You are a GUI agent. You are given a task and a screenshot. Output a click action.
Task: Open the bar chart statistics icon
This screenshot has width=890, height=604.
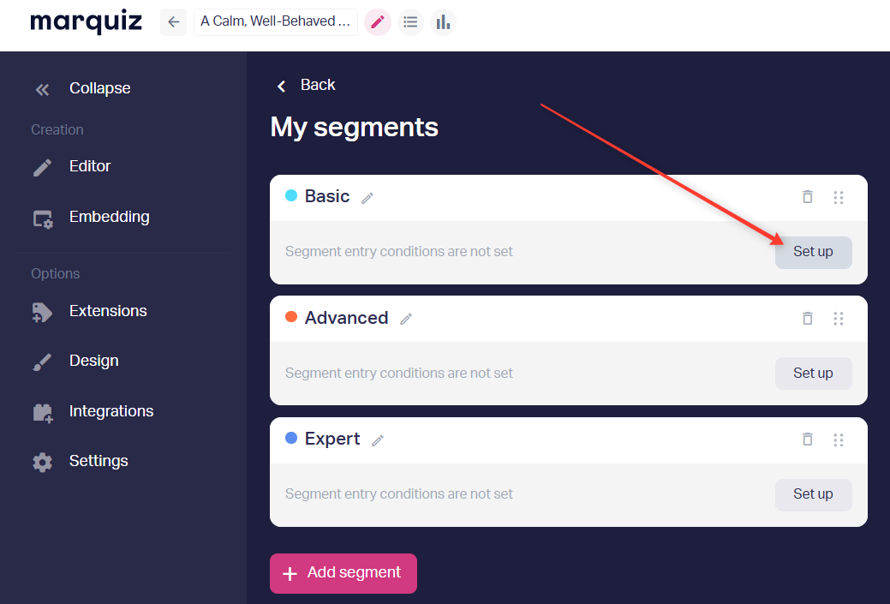tap(444, 23)
